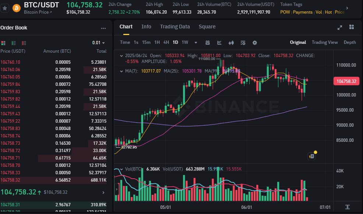
Task: Show bids-only order book view icon
Action: coord(14,43)
